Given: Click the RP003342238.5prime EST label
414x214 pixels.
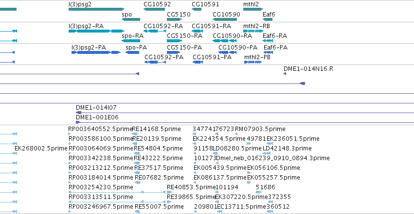Looking at the screenshot, I should tap(101, 158).
